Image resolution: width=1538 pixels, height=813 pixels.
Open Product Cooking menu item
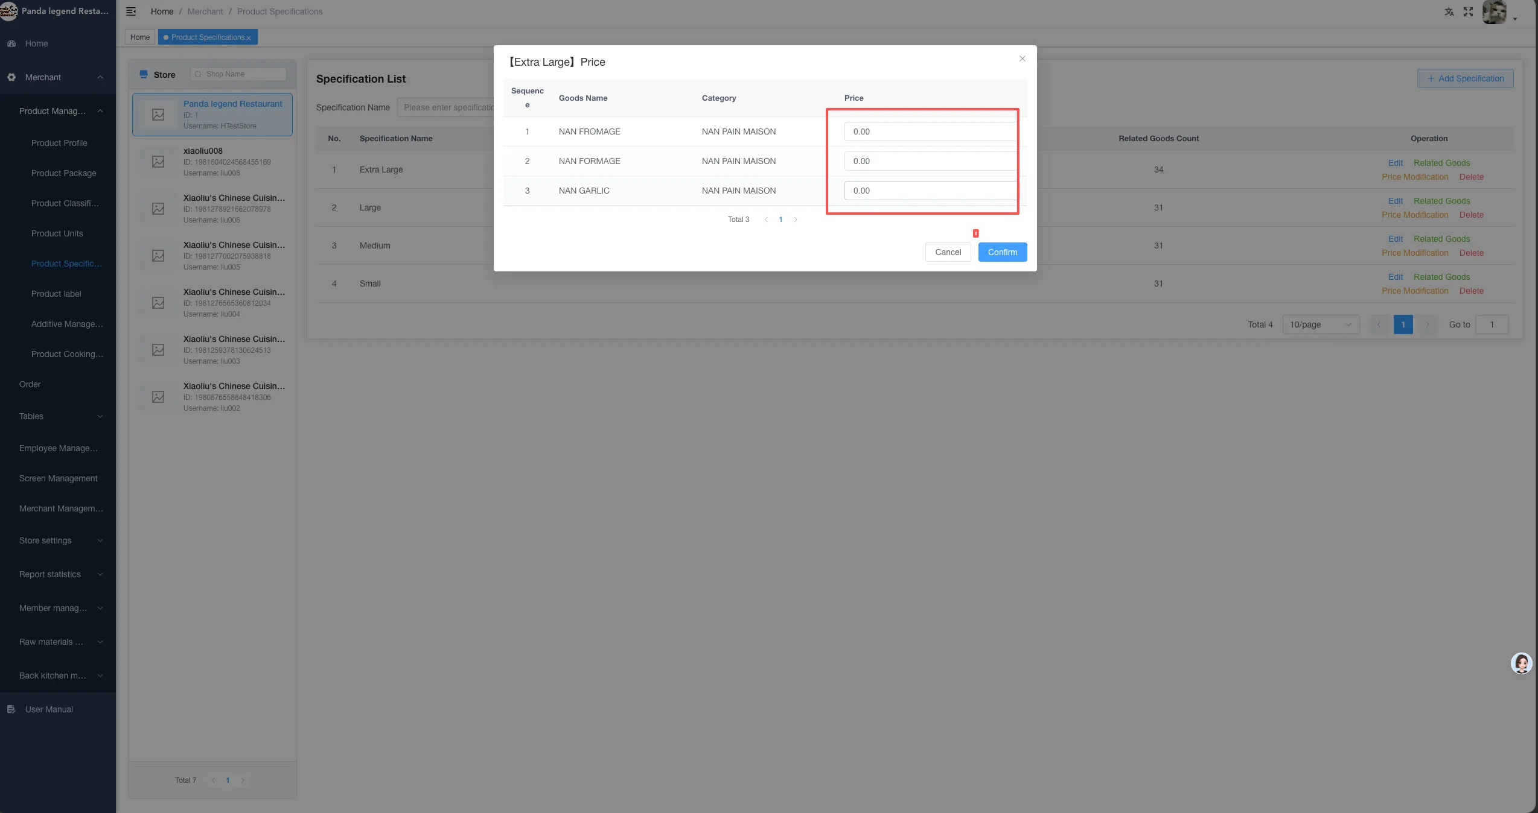(67, 354)
